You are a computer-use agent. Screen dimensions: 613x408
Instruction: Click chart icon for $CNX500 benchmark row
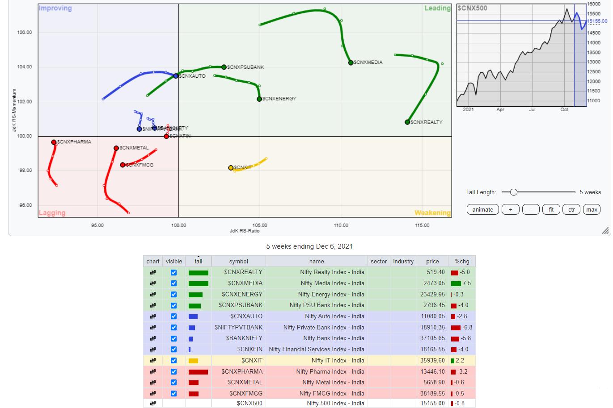[x=153, y=404]
